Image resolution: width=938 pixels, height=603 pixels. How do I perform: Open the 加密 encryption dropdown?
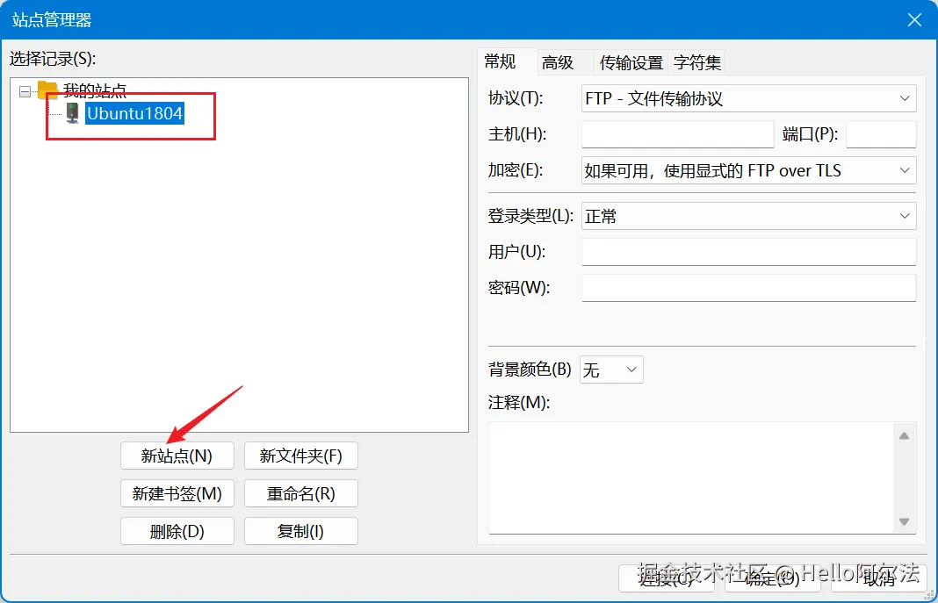tap(748, 170)
